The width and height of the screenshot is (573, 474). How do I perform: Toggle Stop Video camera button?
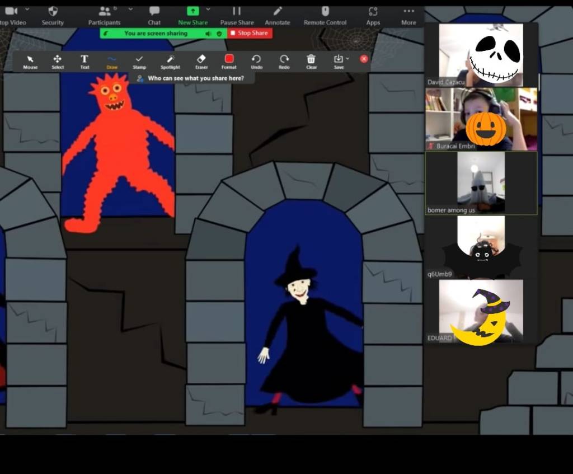[x=11, y=15]
